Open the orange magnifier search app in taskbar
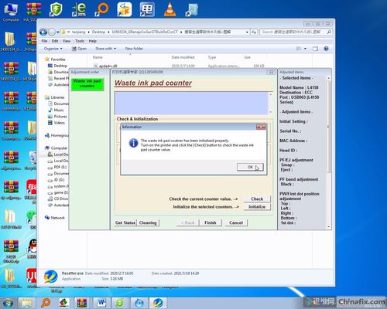Viewport: 387px width, 309px height. pyautogui.click(x=46, y=303)
